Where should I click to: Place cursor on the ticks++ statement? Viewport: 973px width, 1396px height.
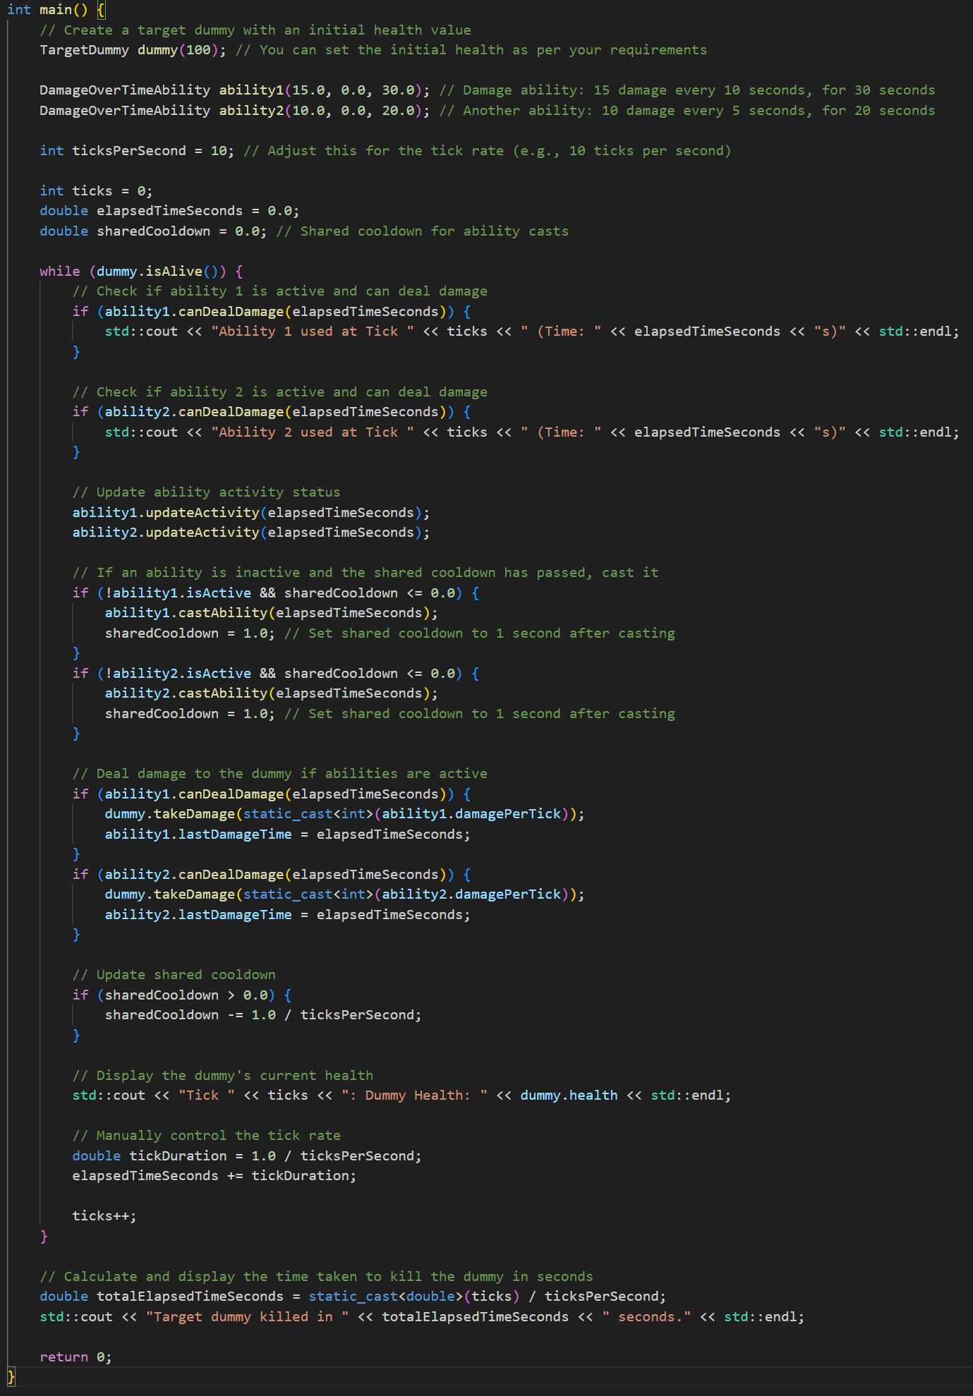tap(104, 1216)
